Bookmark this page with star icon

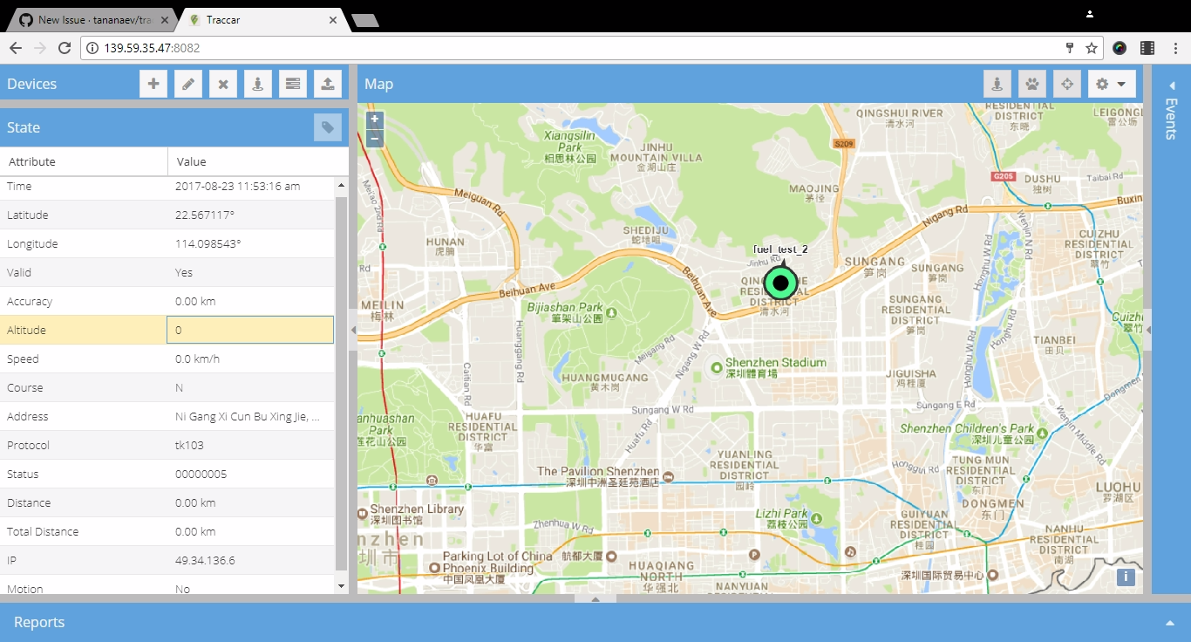click(x=1092, y=48)
